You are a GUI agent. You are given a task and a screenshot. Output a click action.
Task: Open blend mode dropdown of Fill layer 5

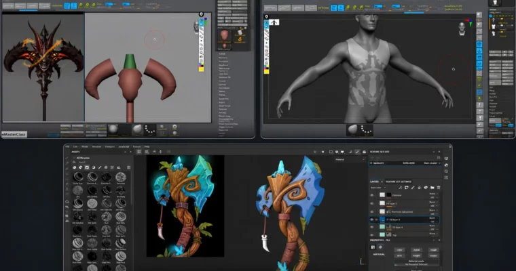tap(433, 202)
